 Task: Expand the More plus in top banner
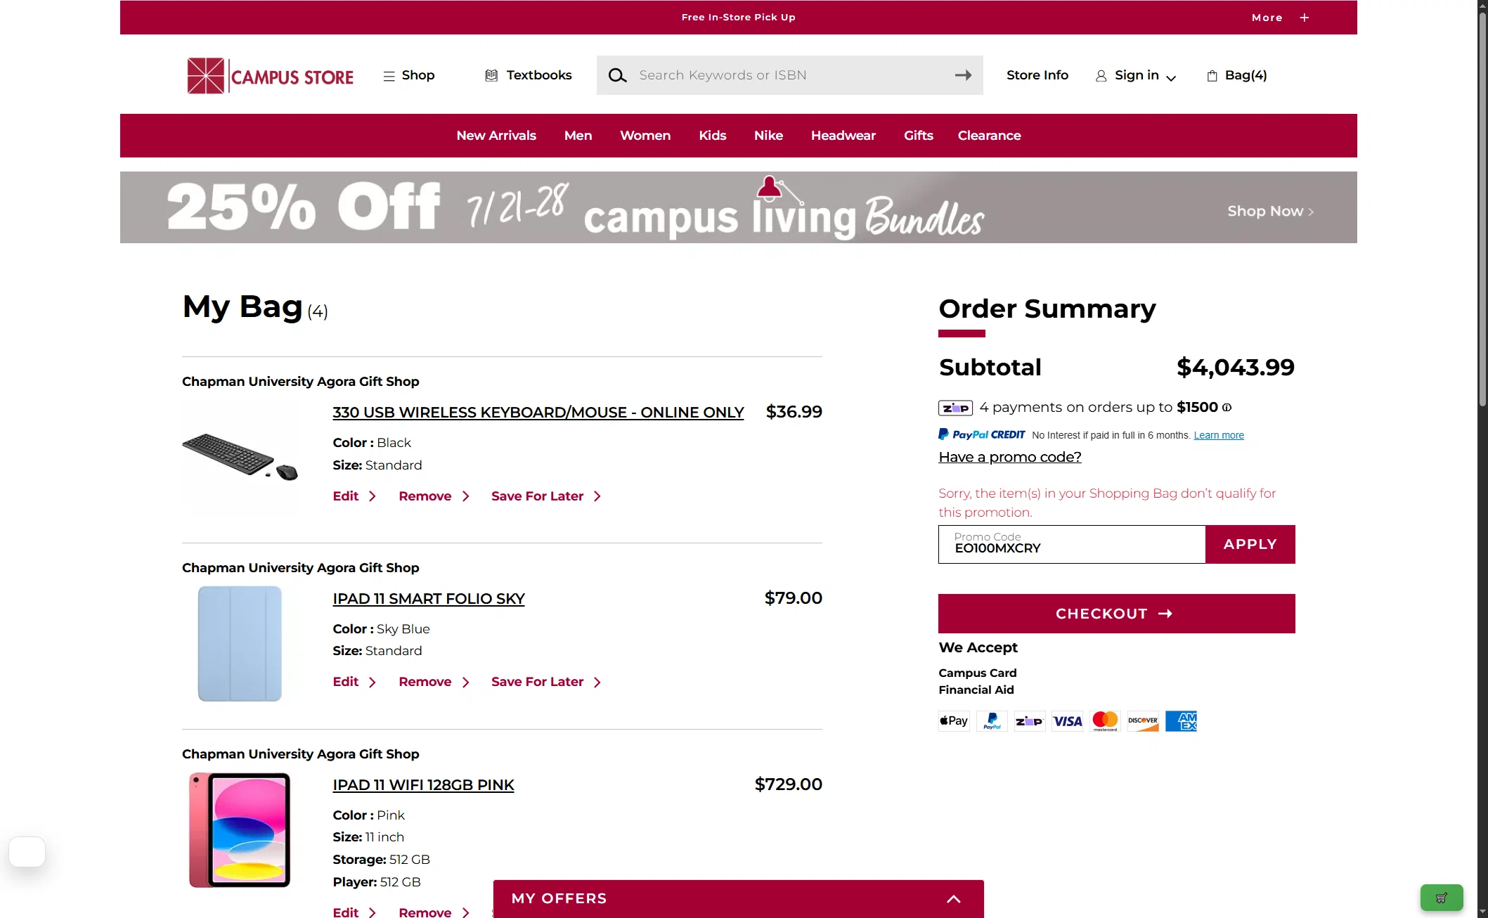pos(1305,18)
